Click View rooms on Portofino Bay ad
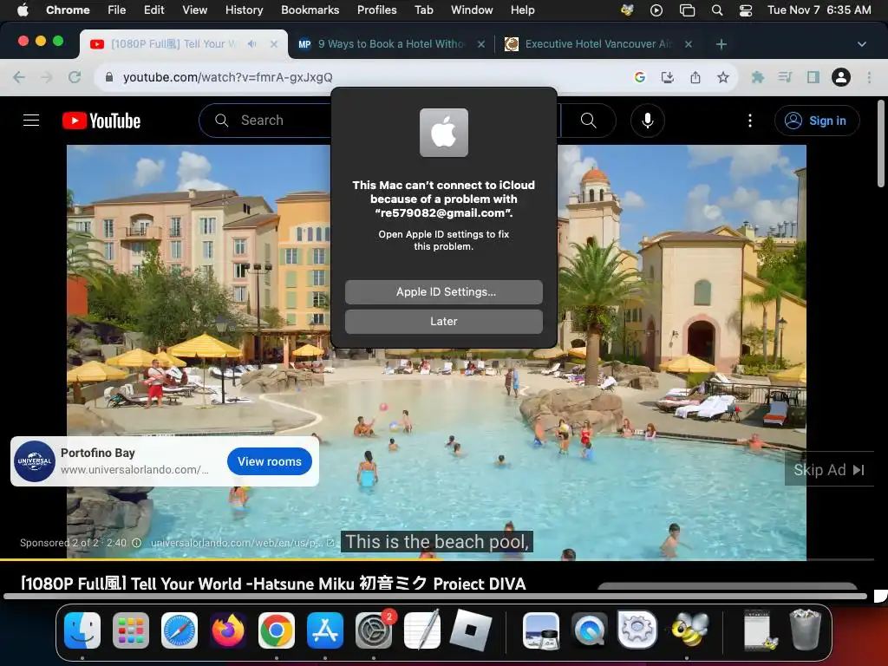The height and width of the screenshot is (666, 888). coord(269,461)
